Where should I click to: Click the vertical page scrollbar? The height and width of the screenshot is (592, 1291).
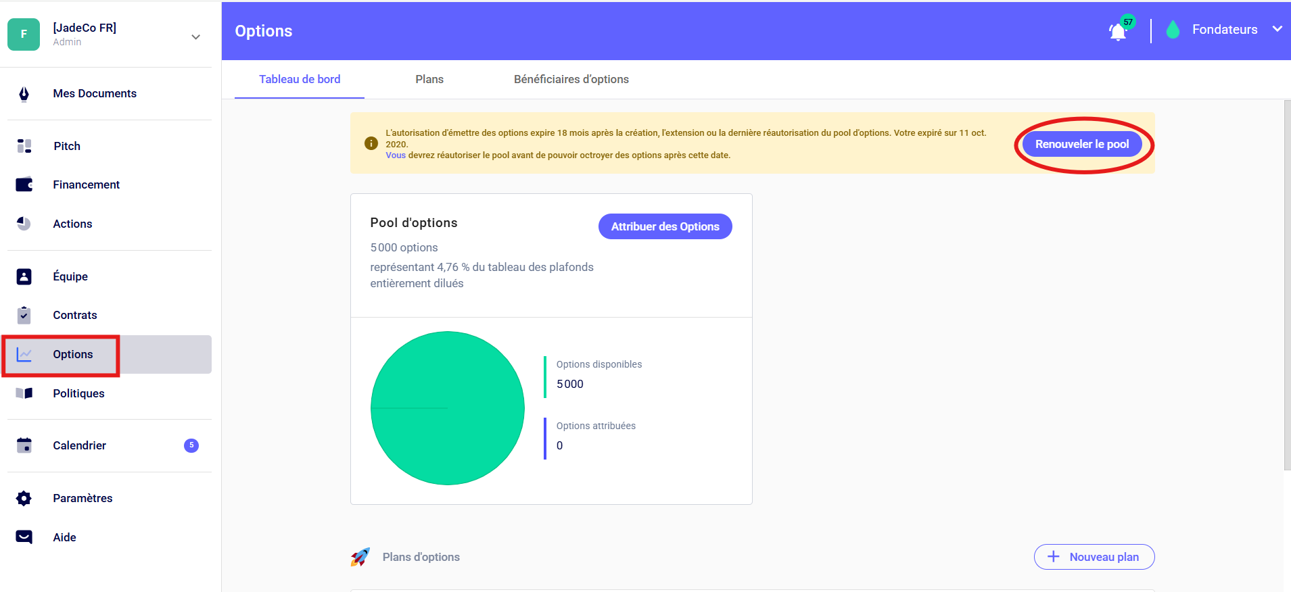tap(1286, 284)
